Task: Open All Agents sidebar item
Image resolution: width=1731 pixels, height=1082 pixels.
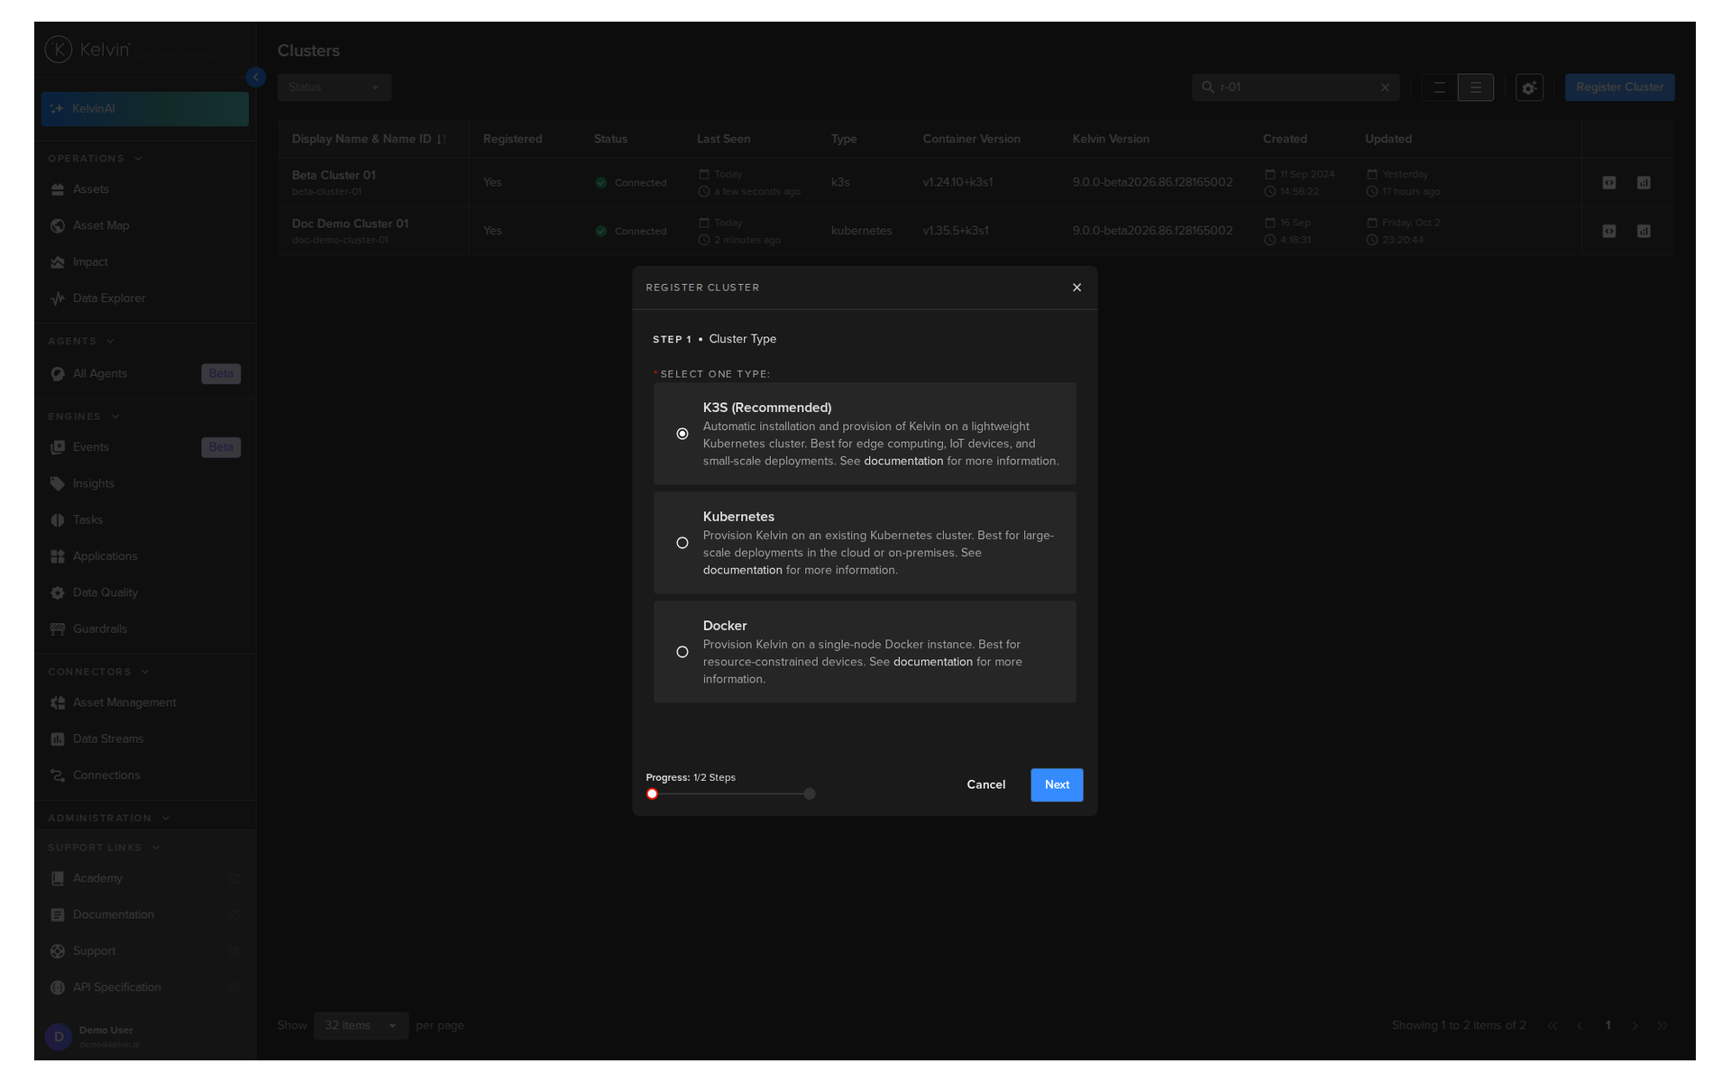Action: [144, 373]
